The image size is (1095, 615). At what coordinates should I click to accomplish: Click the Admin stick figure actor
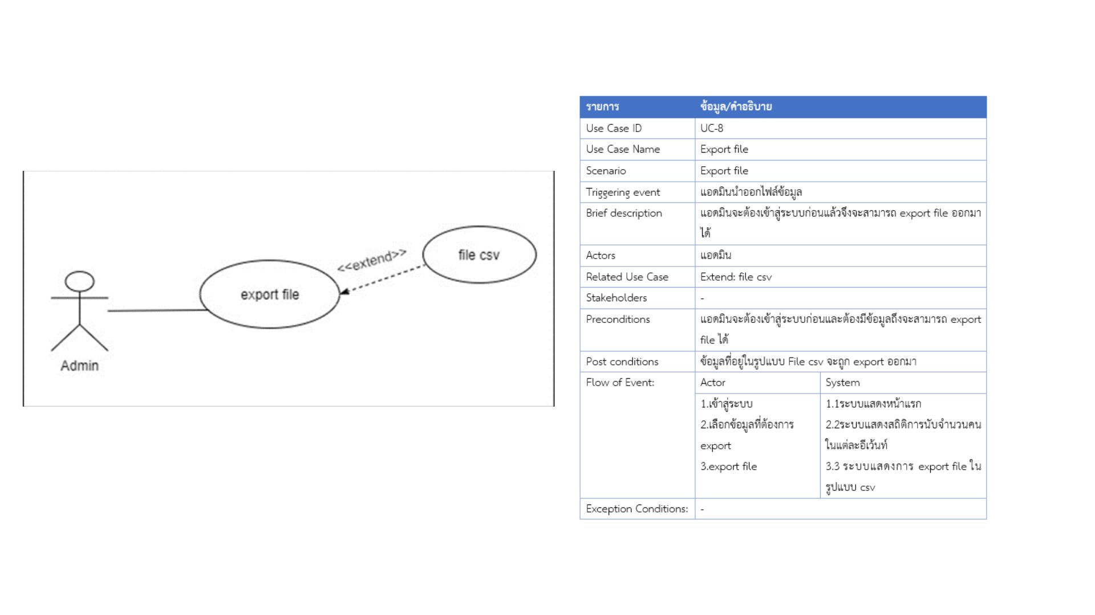79,310
